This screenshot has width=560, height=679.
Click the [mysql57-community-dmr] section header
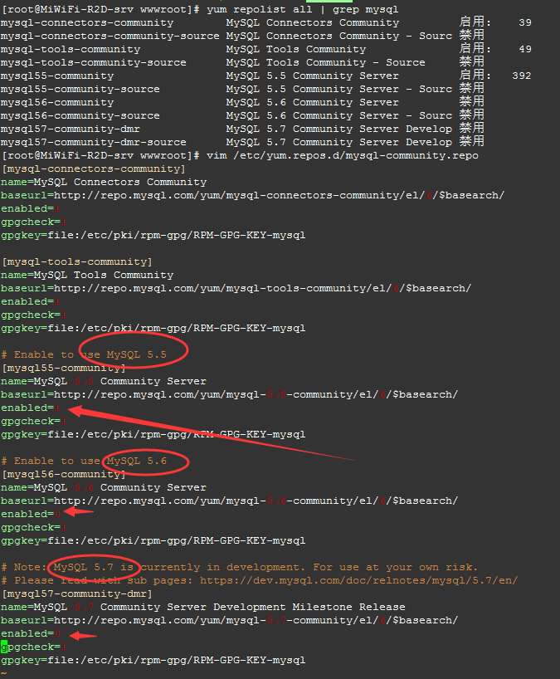[x=77, y=594]
